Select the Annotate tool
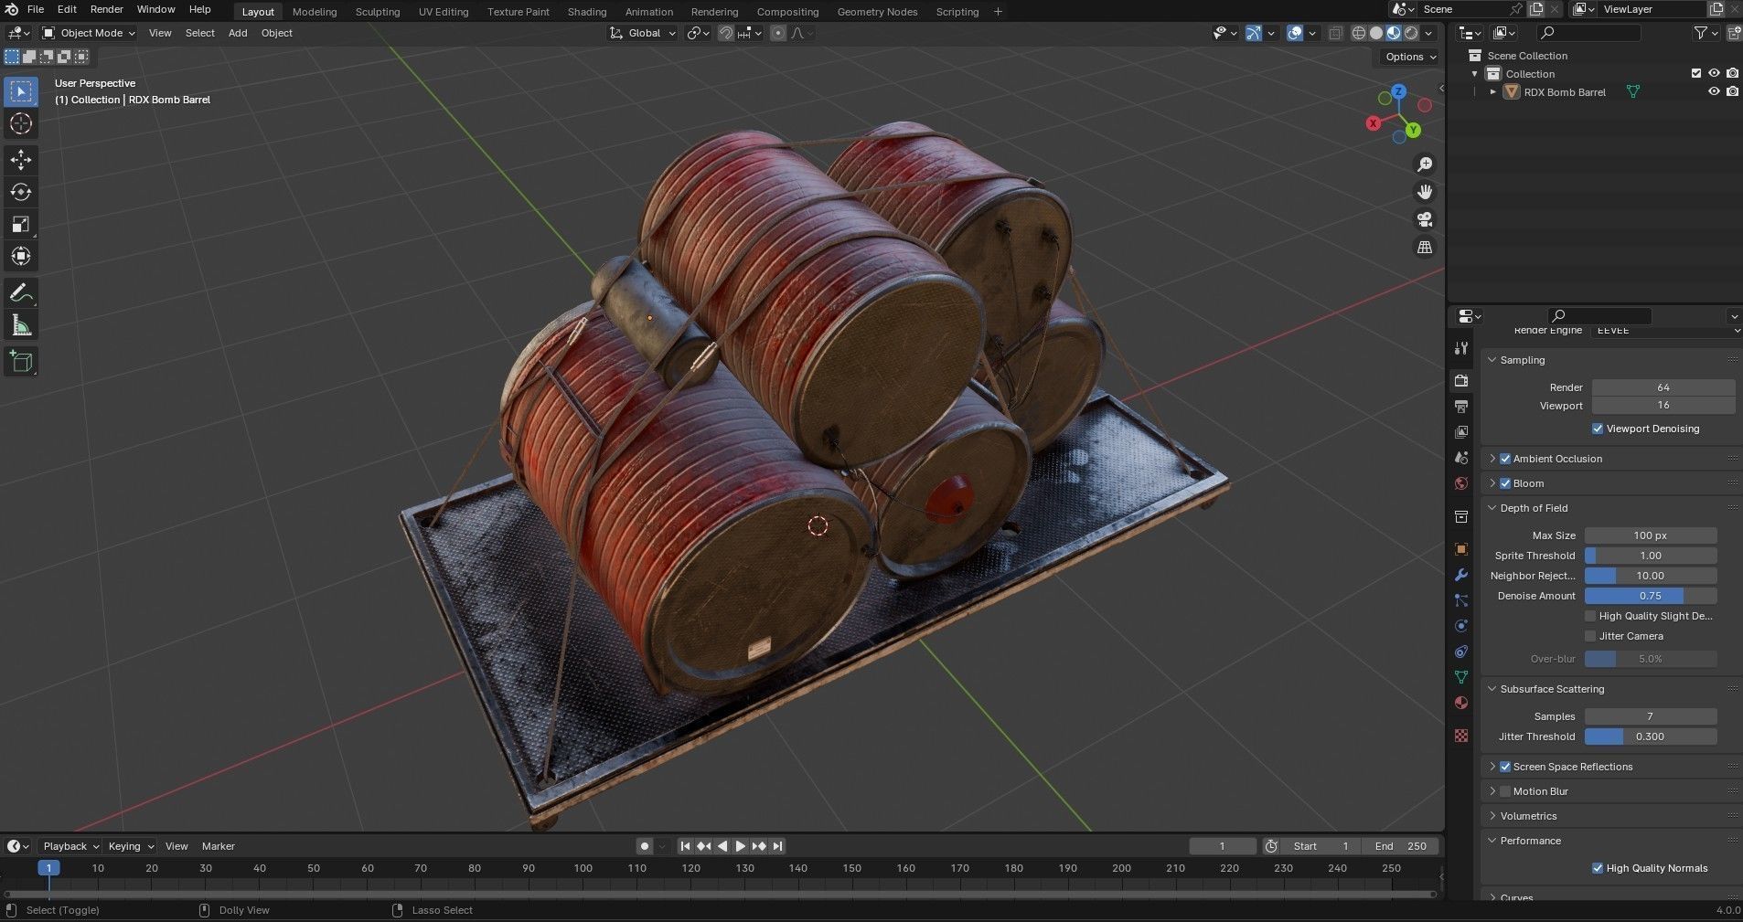This screenshot has width=1743, height=922. click(x=21, y=293)
